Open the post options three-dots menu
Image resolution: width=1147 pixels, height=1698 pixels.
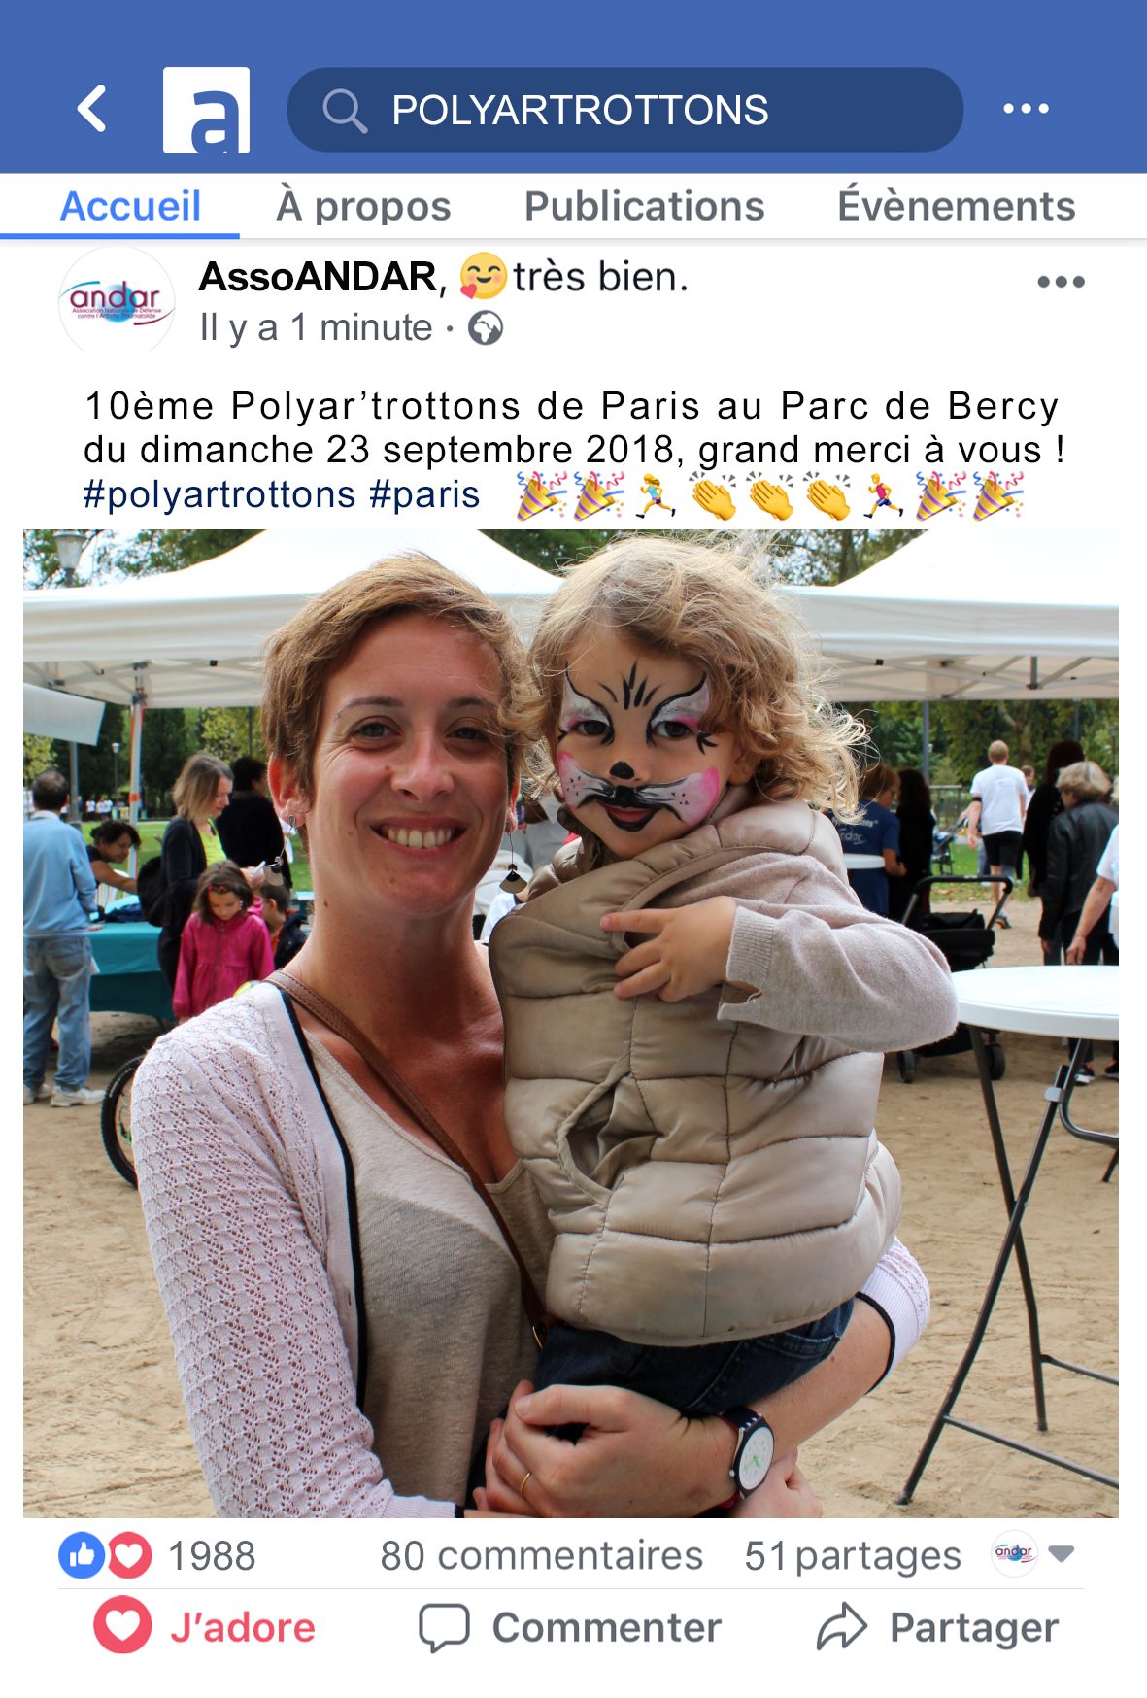coord(1061,283)
